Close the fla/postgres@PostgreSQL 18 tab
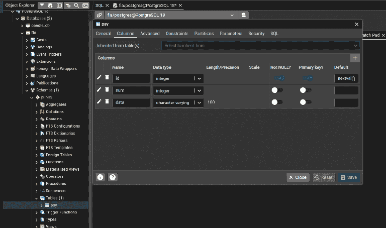Screen dimensions: 386x228 (180, 5)
